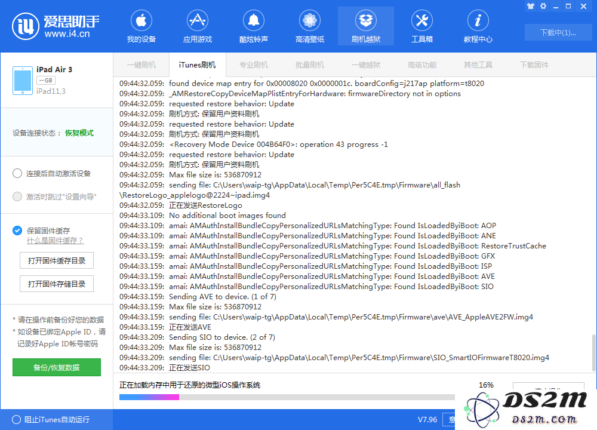Minimize the 爱思助手 window
Image resolution: width=597 pixels, height=430 pixels.
coord(556,7)
